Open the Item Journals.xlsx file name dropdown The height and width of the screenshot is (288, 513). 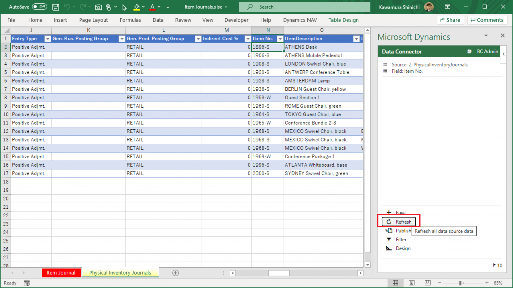[x=226, y=7]
